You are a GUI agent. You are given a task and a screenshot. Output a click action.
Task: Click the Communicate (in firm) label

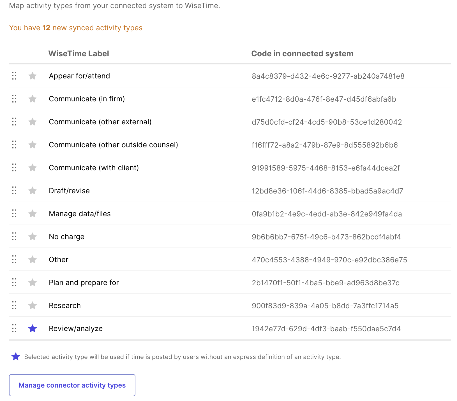[87, 99]
